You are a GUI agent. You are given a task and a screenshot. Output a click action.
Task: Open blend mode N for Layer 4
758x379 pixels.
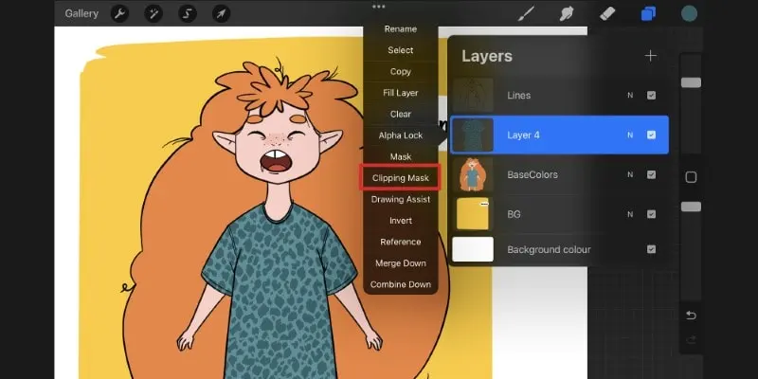[630, 135]
